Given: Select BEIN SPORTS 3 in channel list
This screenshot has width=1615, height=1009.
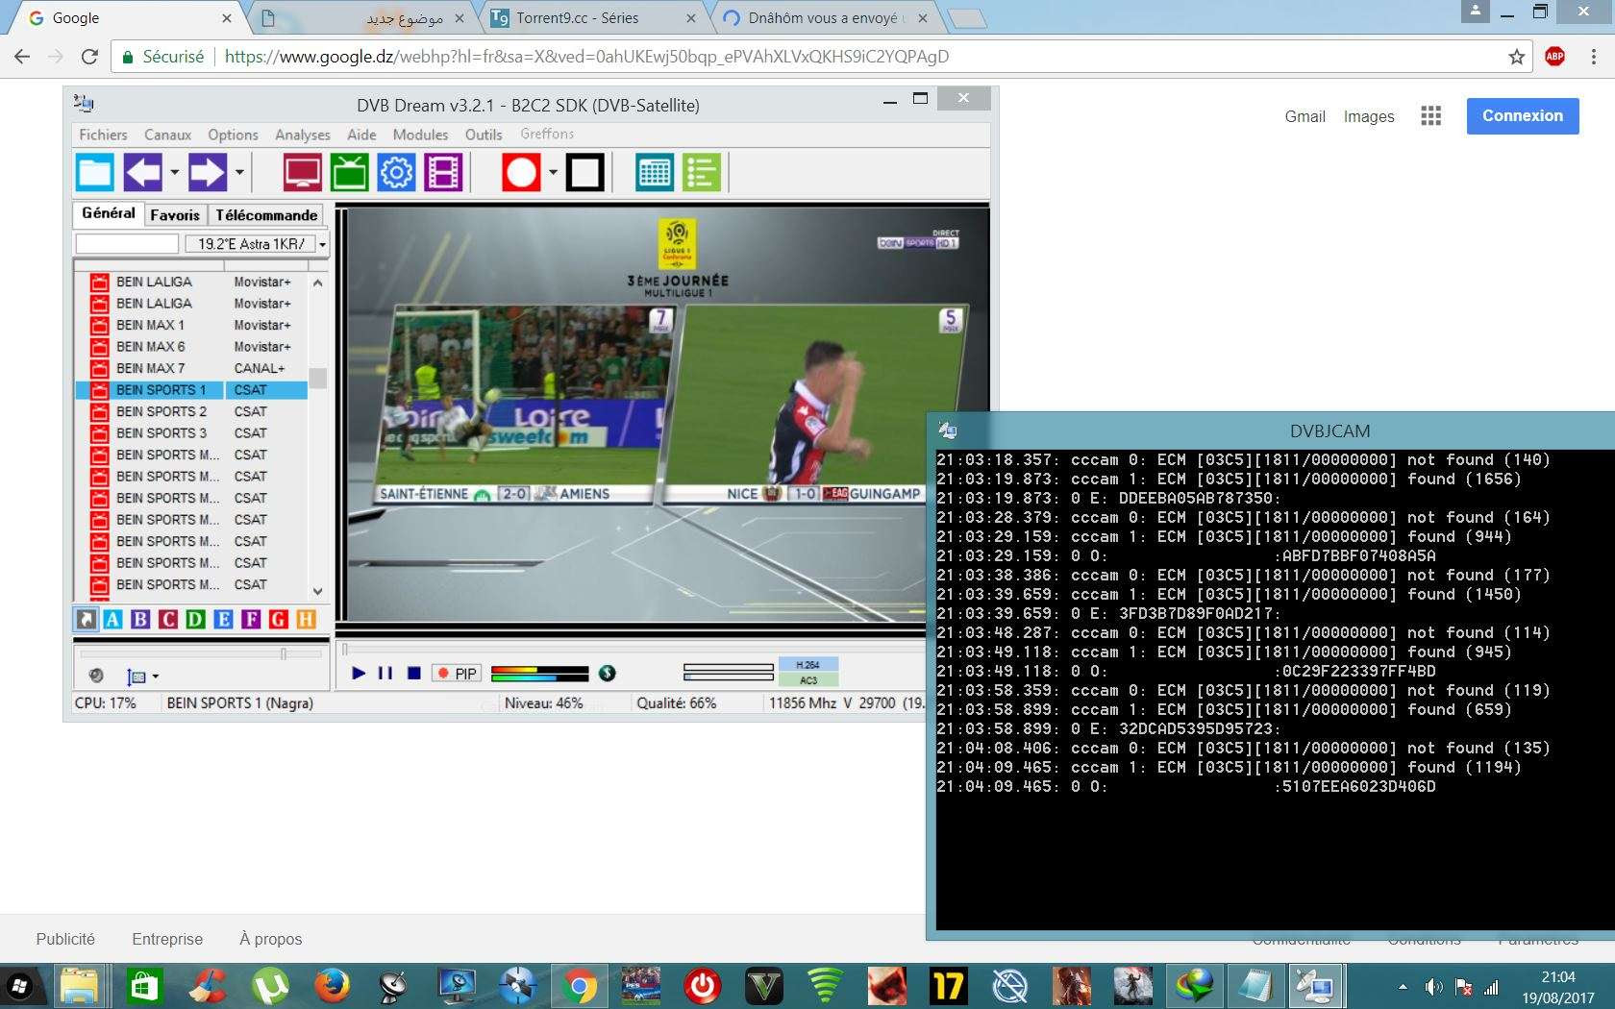Looking at the screenshot, I should [191, 433].
